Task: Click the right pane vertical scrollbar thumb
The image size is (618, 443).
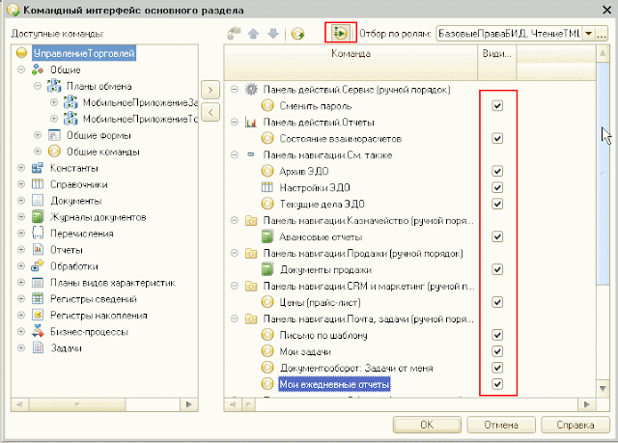Action: tap(603, 174)
